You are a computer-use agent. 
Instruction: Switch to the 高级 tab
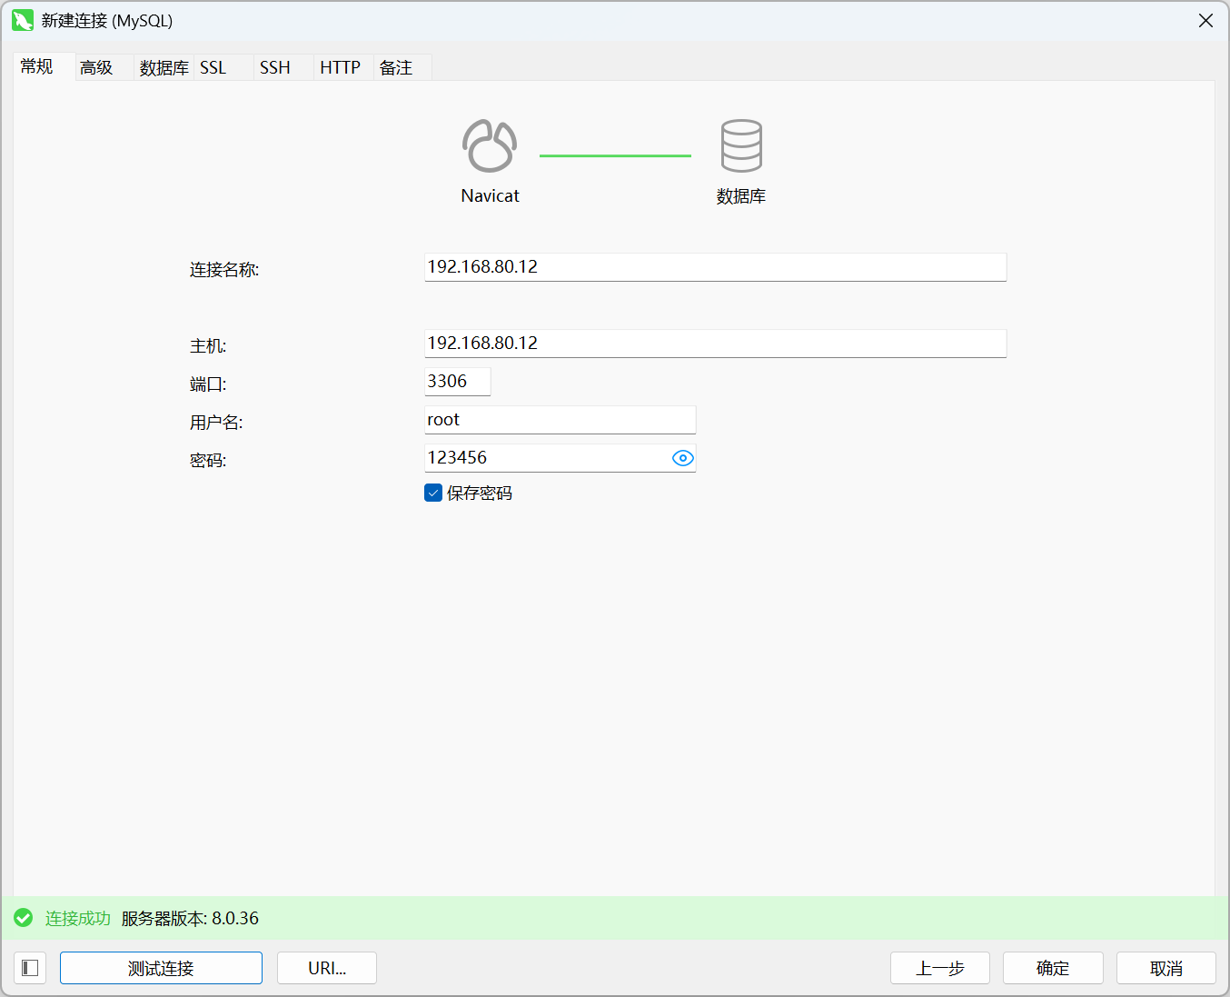click(x=96, y=67)
